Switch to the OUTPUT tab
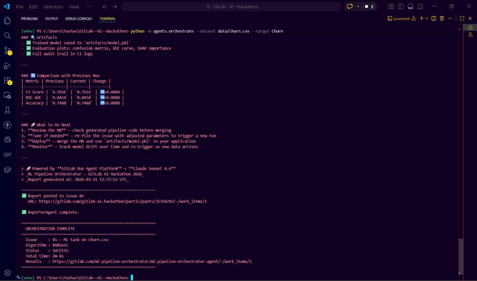Screen dimensions: 477x281 (x=52, y=18)
